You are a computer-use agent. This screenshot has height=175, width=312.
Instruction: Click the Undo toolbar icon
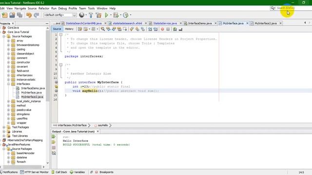(29, 15)
